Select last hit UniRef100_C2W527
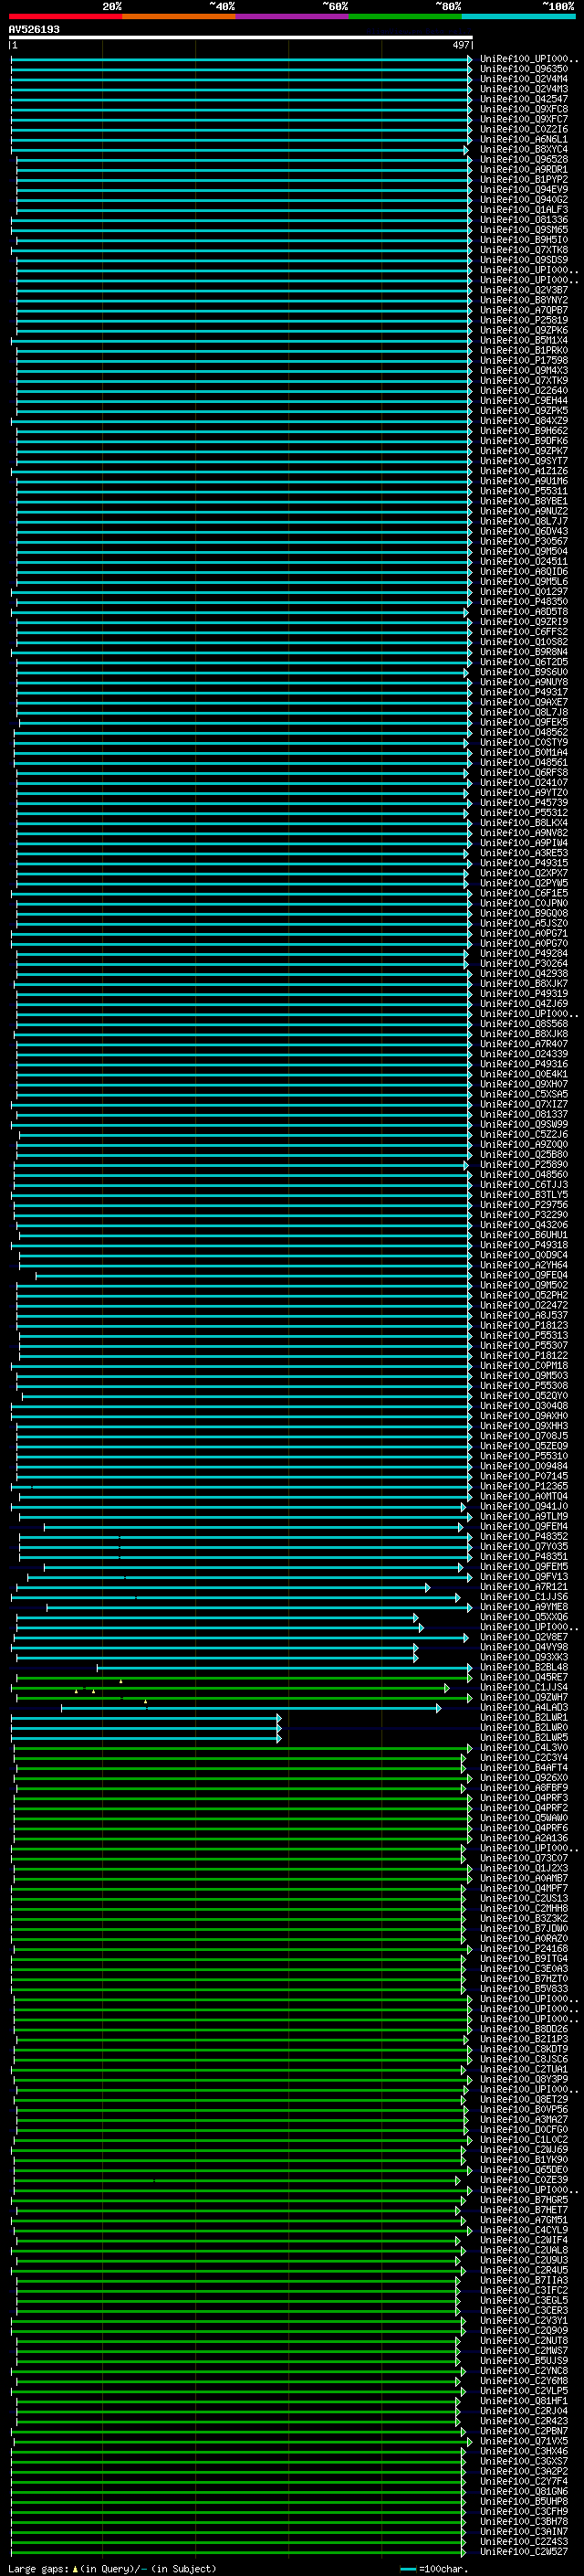This screenshot has width=584, height=2576. pos(523,2551)
